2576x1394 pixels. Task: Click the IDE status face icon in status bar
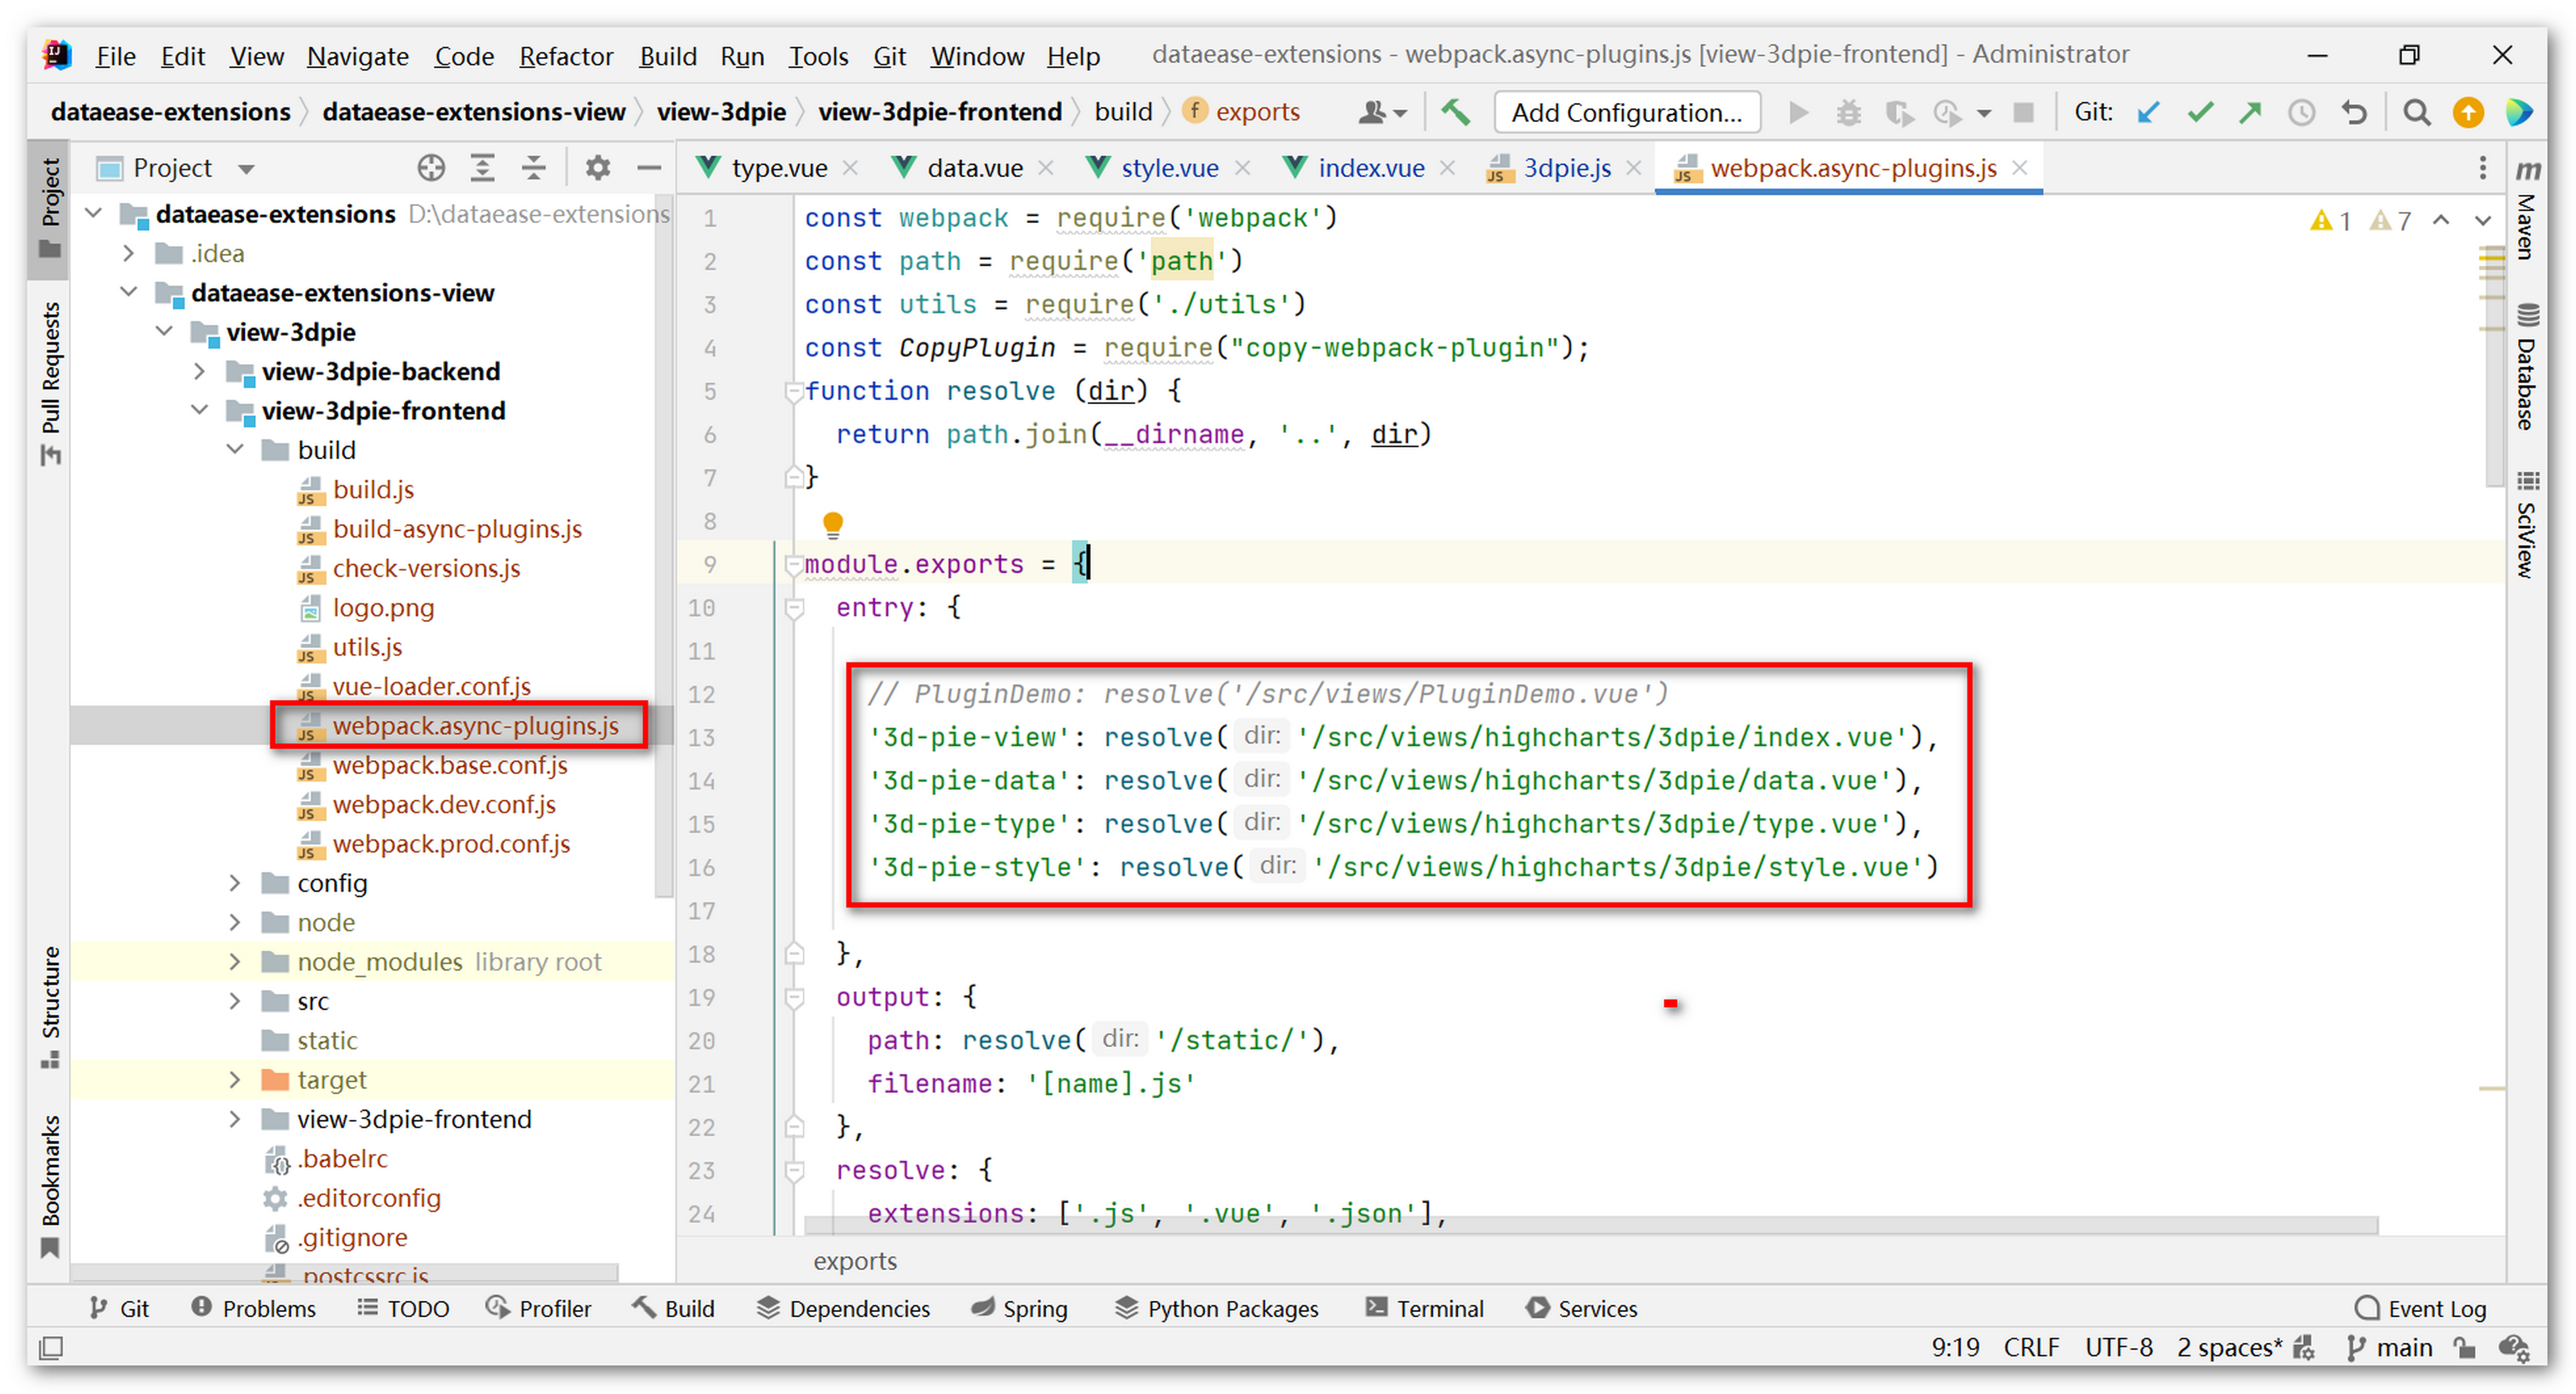[2513, 1349]
